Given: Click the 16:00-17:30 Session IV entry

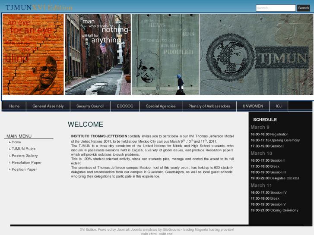Looking at the screenshot, I should click(x=269, y=192).
